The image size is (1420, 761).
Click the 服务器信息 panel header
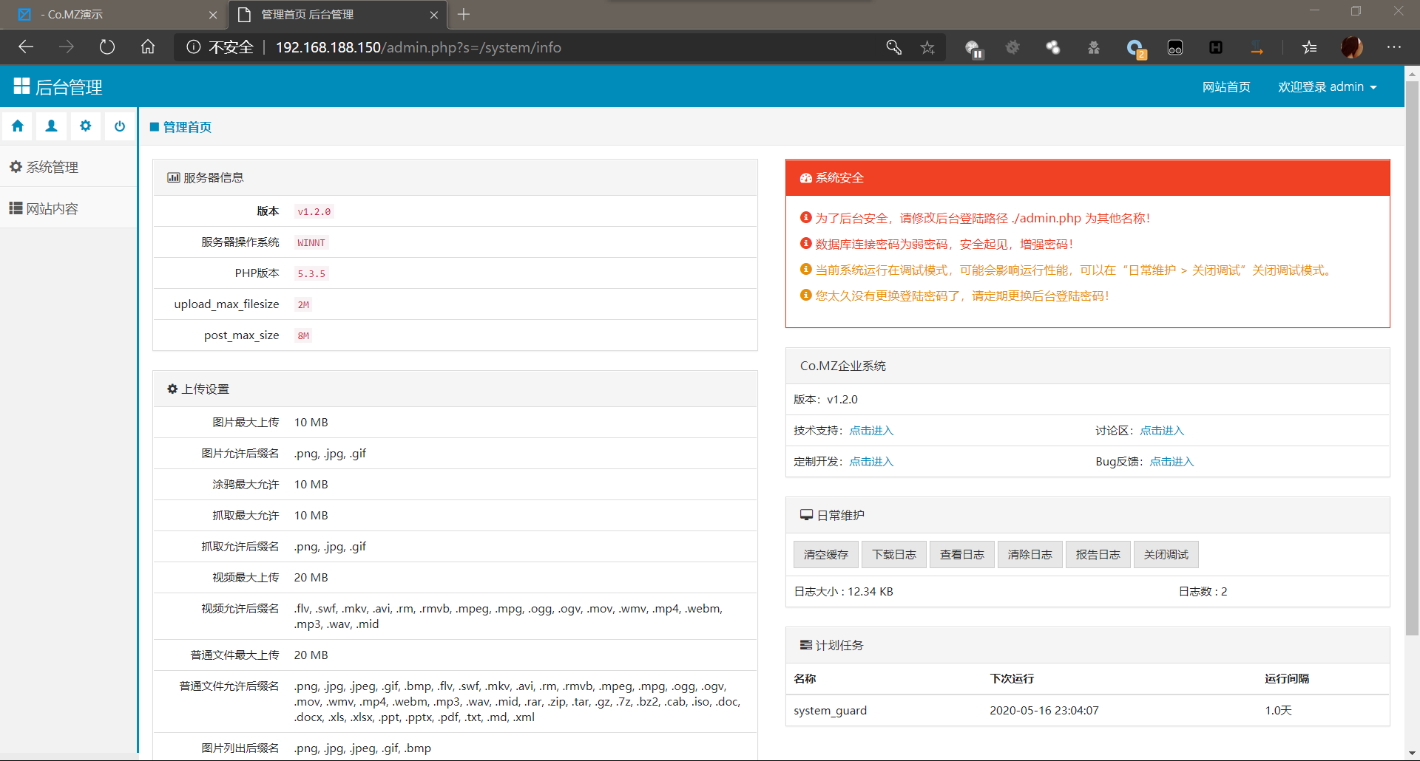click(455, 177)
